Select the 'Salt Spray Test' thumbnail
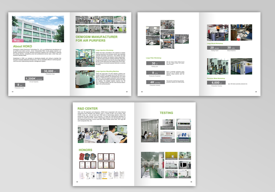 (171, 165)
